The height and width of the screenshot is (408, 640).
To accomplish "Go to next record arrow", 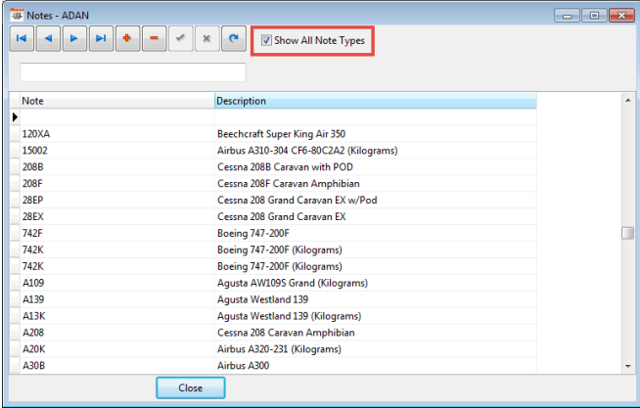I will [x=74, y=39].
